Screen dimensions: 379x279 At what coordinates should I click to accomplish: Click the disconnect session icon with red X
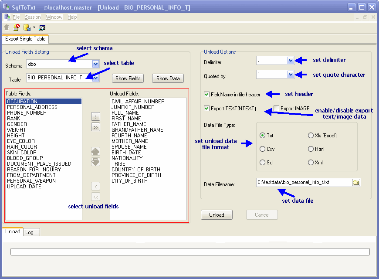point(17,27)
